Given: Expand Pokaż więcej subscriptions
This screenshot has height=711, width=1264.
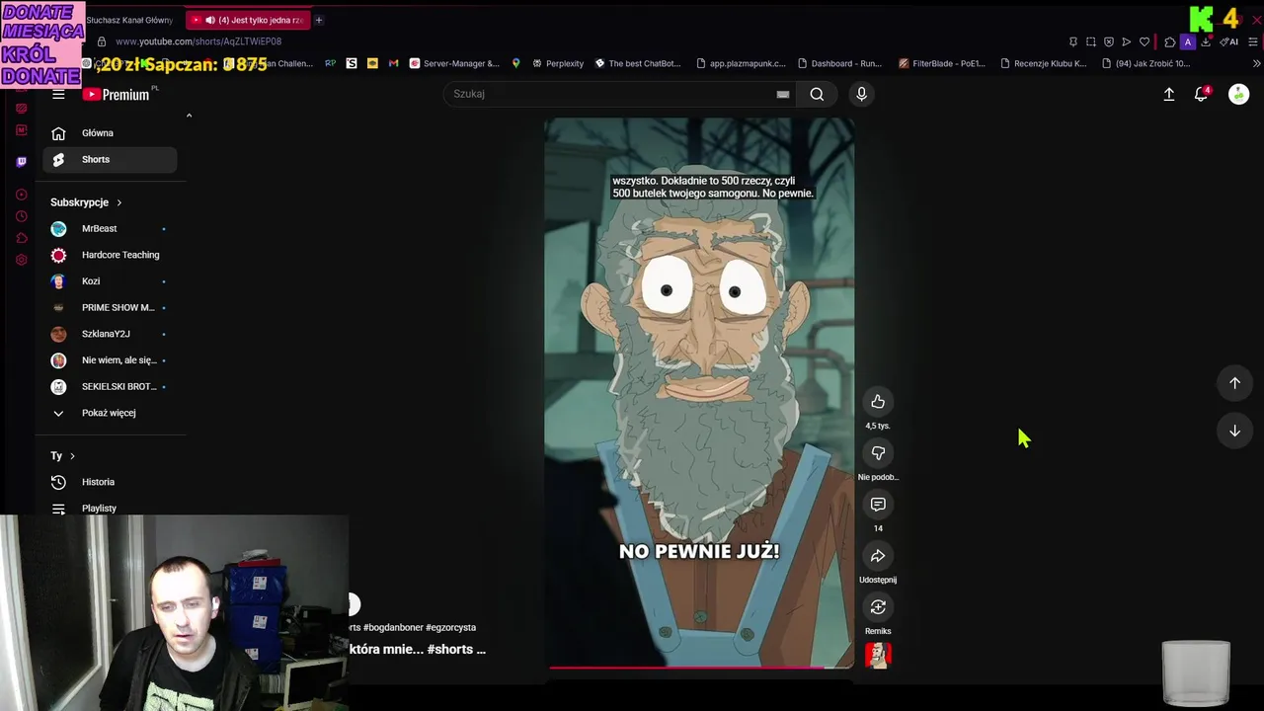Looking at the screenshot, I should point(110,413).
